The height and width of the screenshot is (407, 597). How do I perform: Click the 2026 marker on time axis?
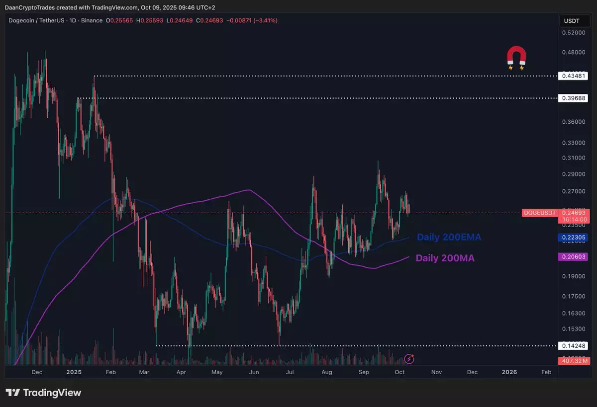[x=509, y=372]
